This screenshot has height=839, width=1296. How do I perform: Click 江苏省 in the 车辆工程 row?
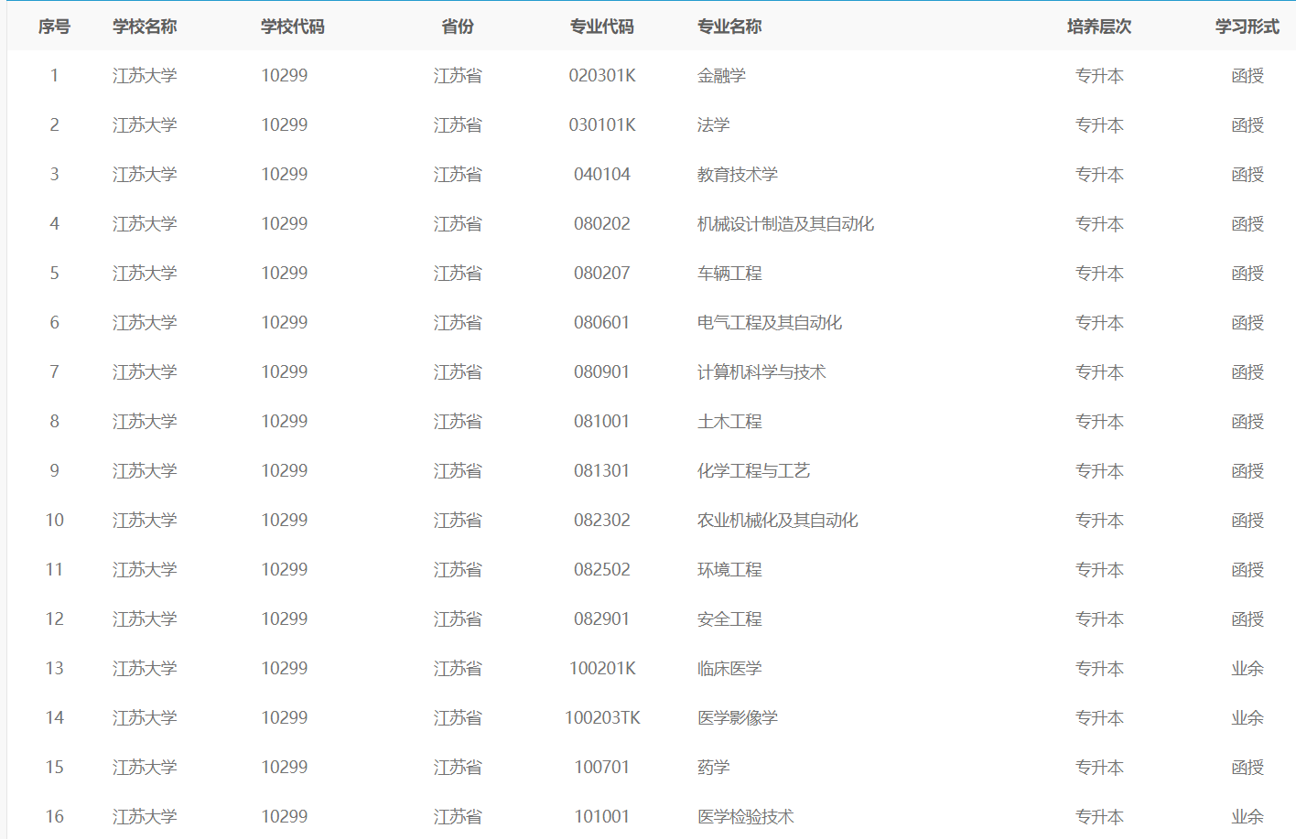458,274
